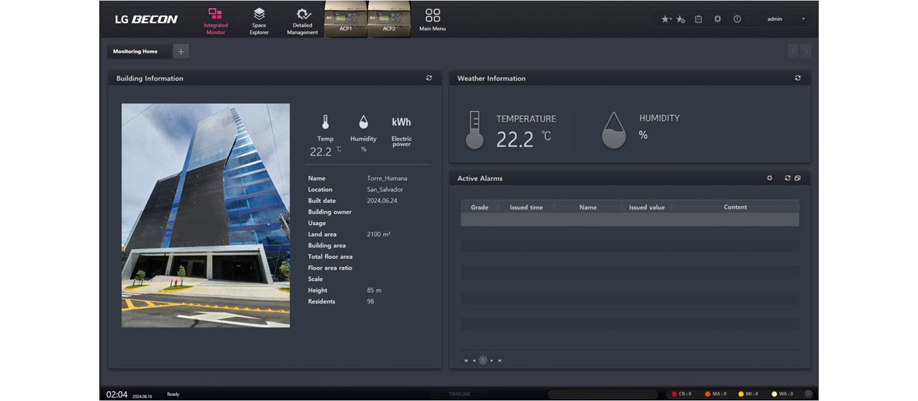Expand the alarm status bar chevron

pyautogui.click(x=808, y=394)
